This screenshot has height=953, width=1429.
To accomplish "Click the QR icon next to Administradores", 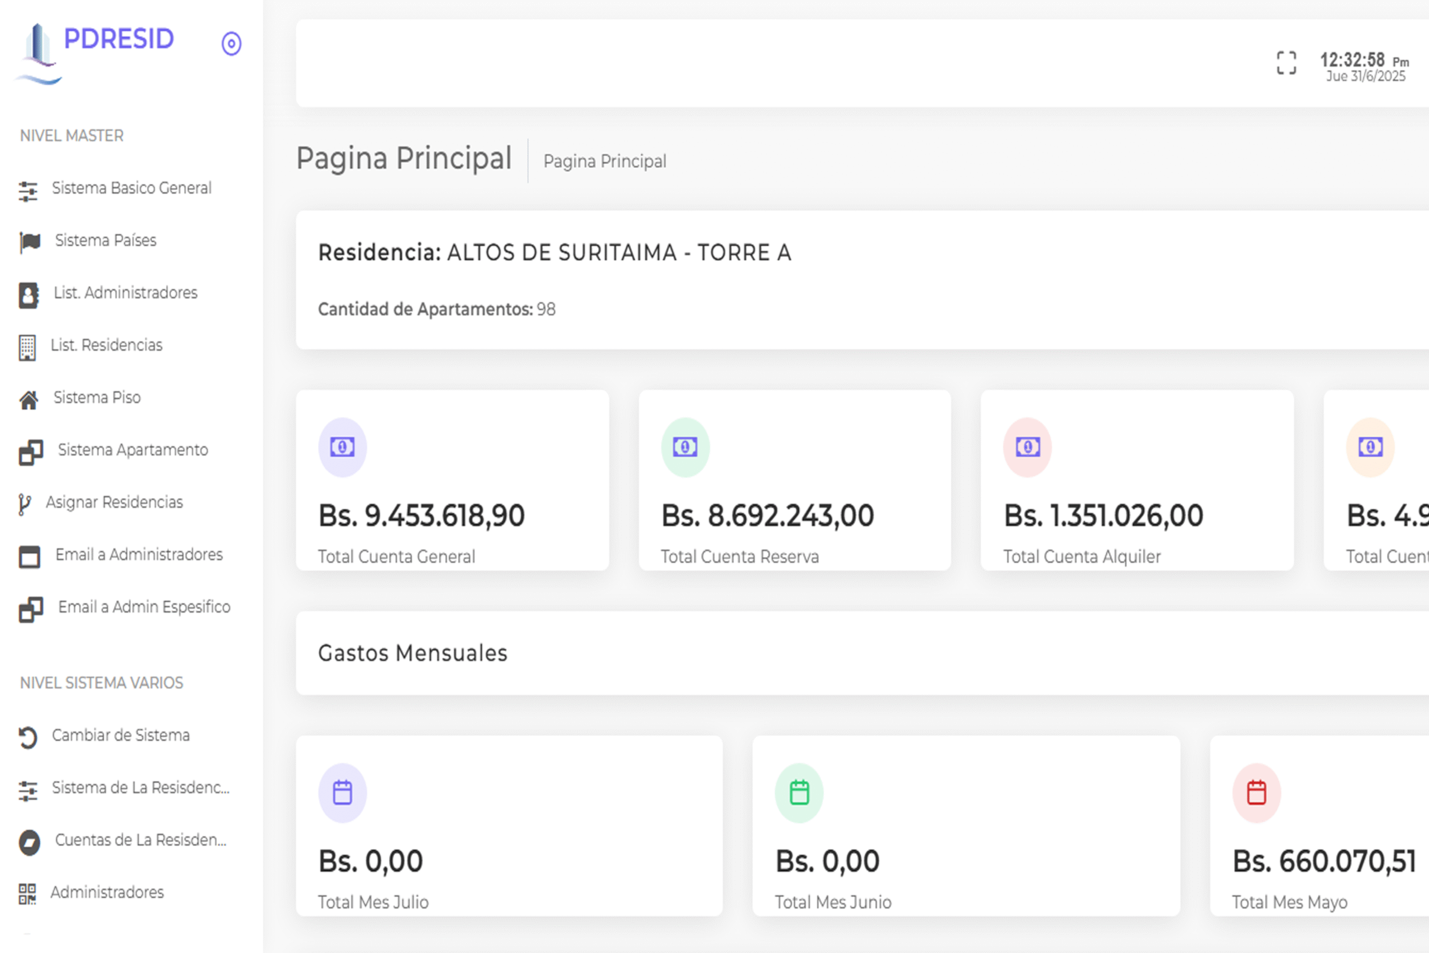I will pyautogui.click(x=27, y=894).
